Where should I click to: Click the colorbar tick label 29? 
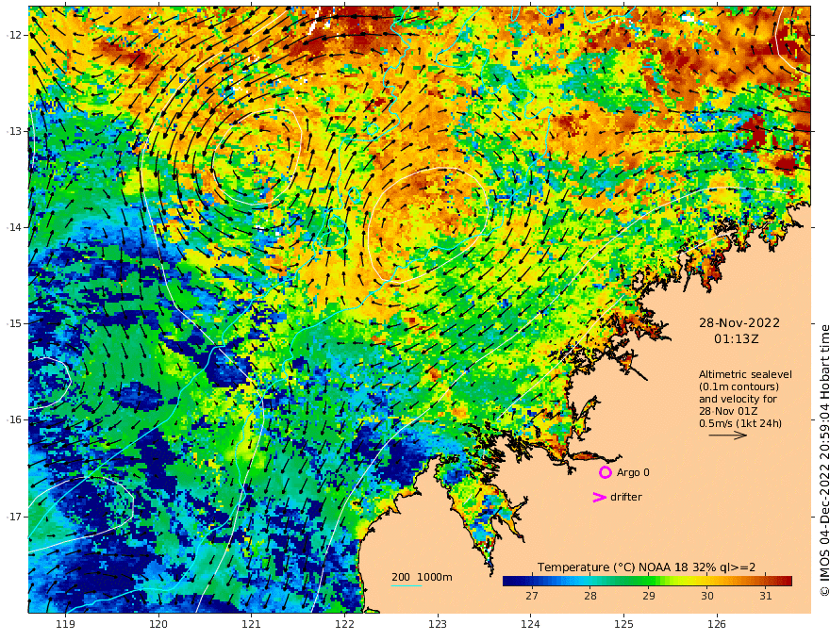tap(649, 596)
